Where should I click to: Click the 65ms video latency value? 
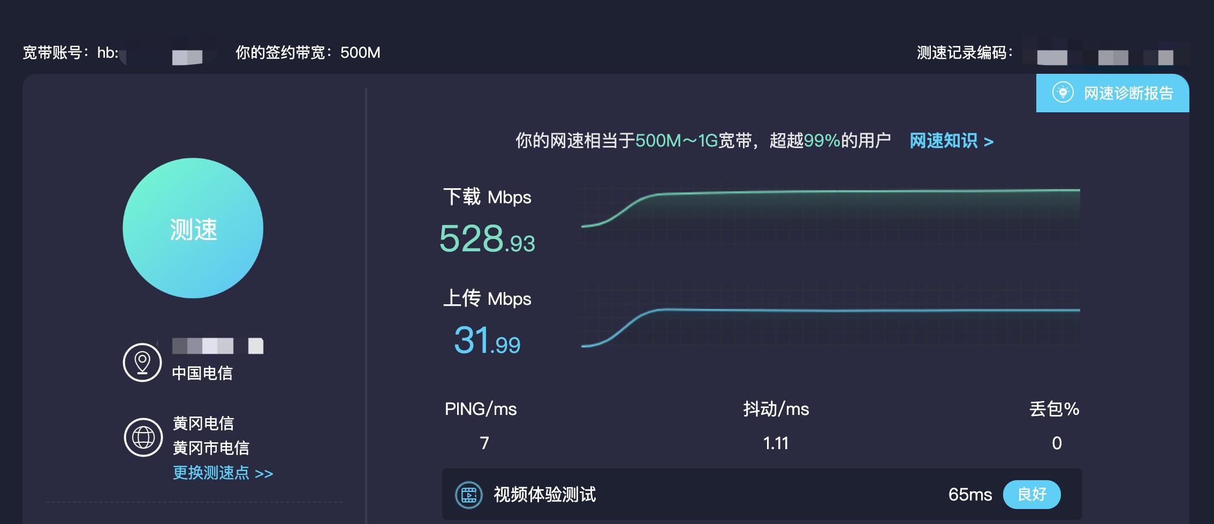coord(970,495)
